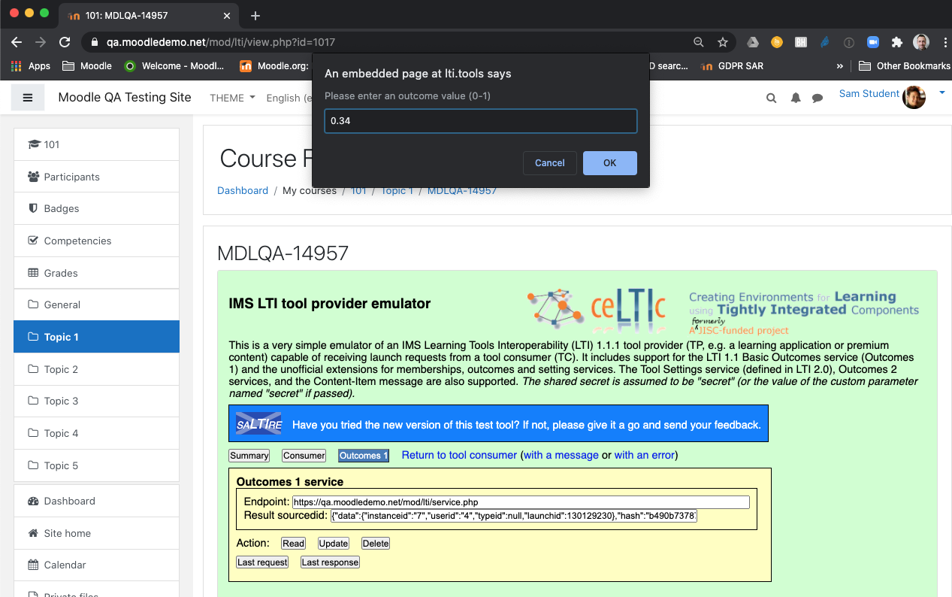Open Welcome - Moodle bookmark

coord(174,66)
